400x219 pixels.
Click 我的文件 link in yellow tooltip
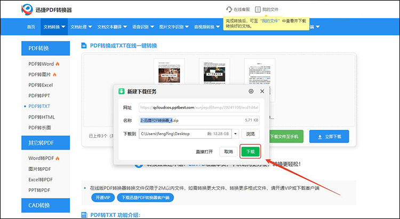coord(270,21)
